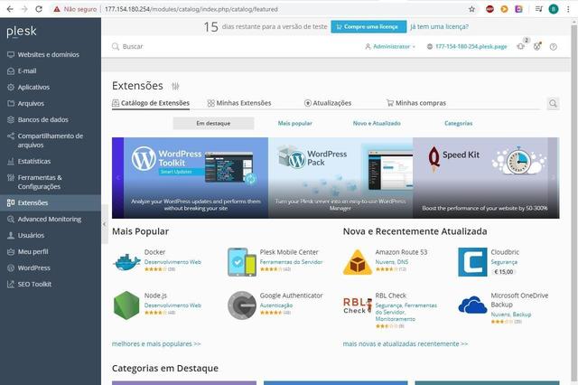Reload the page in browser
The height and width of the screenshot is (385, 578).
point(39,9)
